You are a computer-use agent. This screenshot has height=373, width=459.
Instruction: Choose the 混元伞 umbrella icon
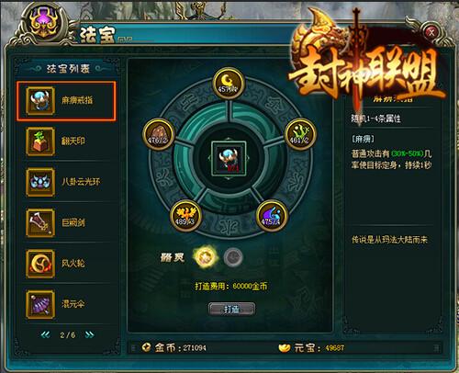pos(40,304)
